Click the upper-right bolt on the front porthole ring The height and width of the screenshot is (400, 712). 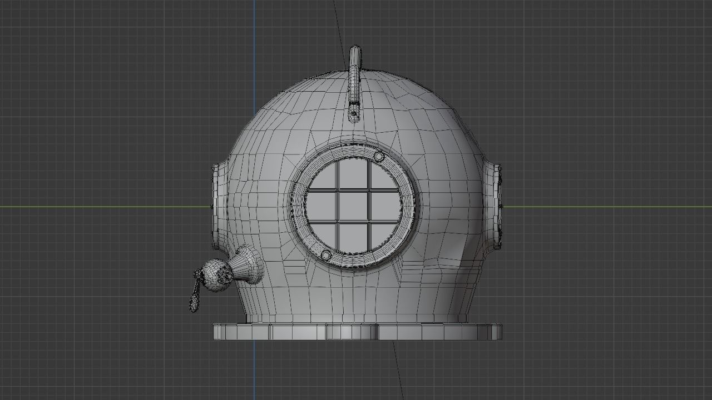(379, 156)
